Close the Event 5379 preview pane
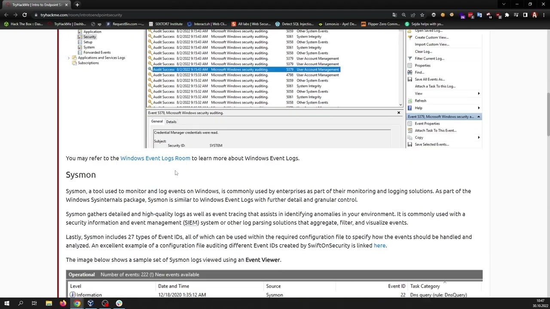The image size is (550, 309). (x=398, y=113)
